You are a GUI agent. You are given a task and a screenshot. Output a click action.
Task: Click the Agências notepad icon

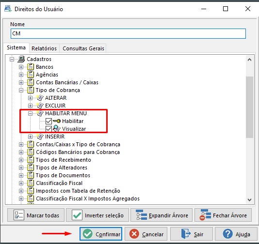coord(31,75)
